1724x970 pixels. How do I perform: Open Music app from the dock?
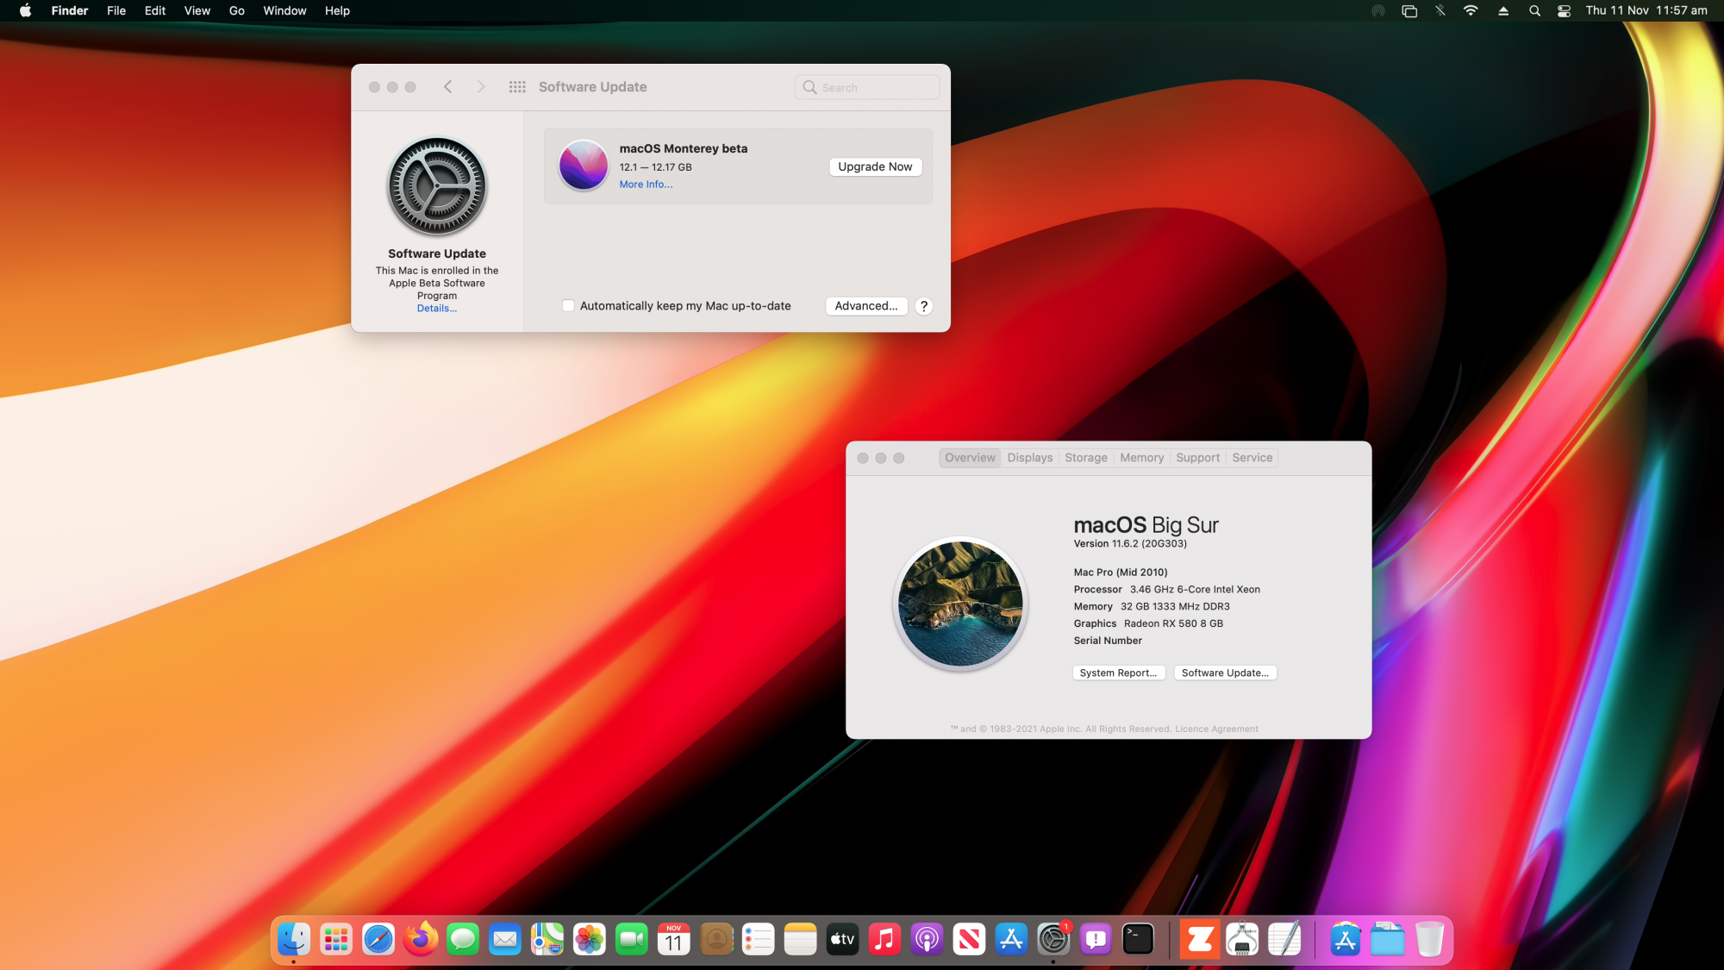pos(884,939)
